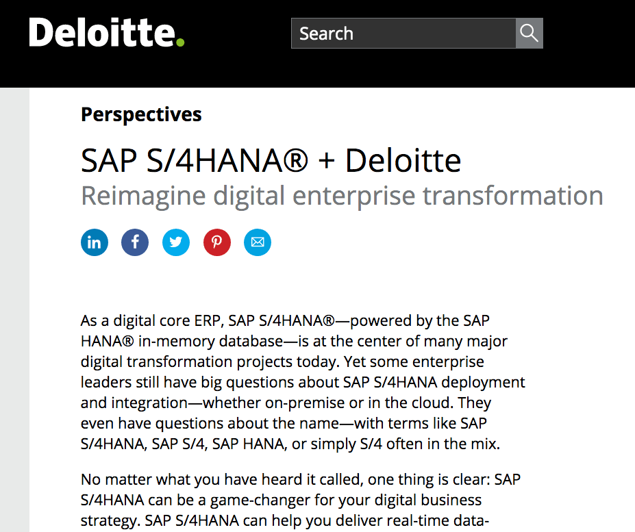Click the paragraph starting 'As a digital core ERP'
The width and height of the screenshot is (635, 532).
coord(303,382)
